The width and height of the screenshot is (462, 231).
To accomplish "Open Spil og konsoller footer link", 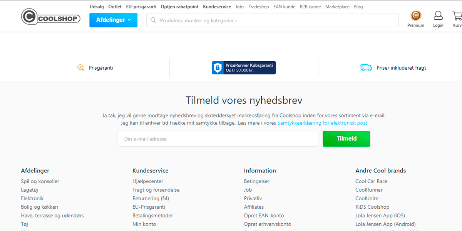I will pos(40,181).
